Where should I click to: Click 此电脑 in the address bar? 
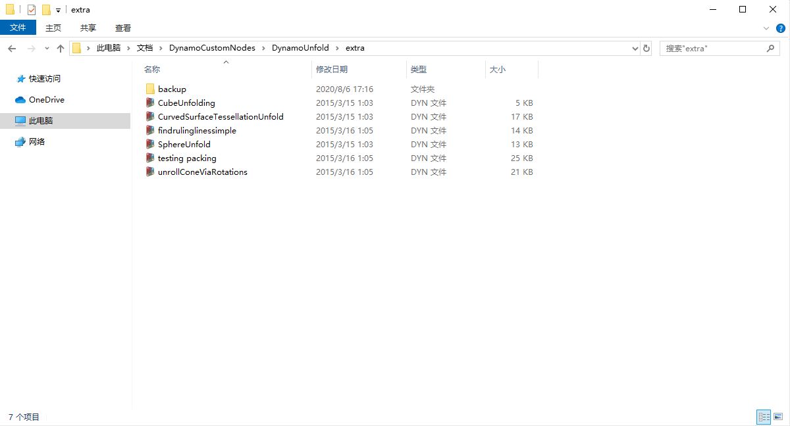[109, 48]
